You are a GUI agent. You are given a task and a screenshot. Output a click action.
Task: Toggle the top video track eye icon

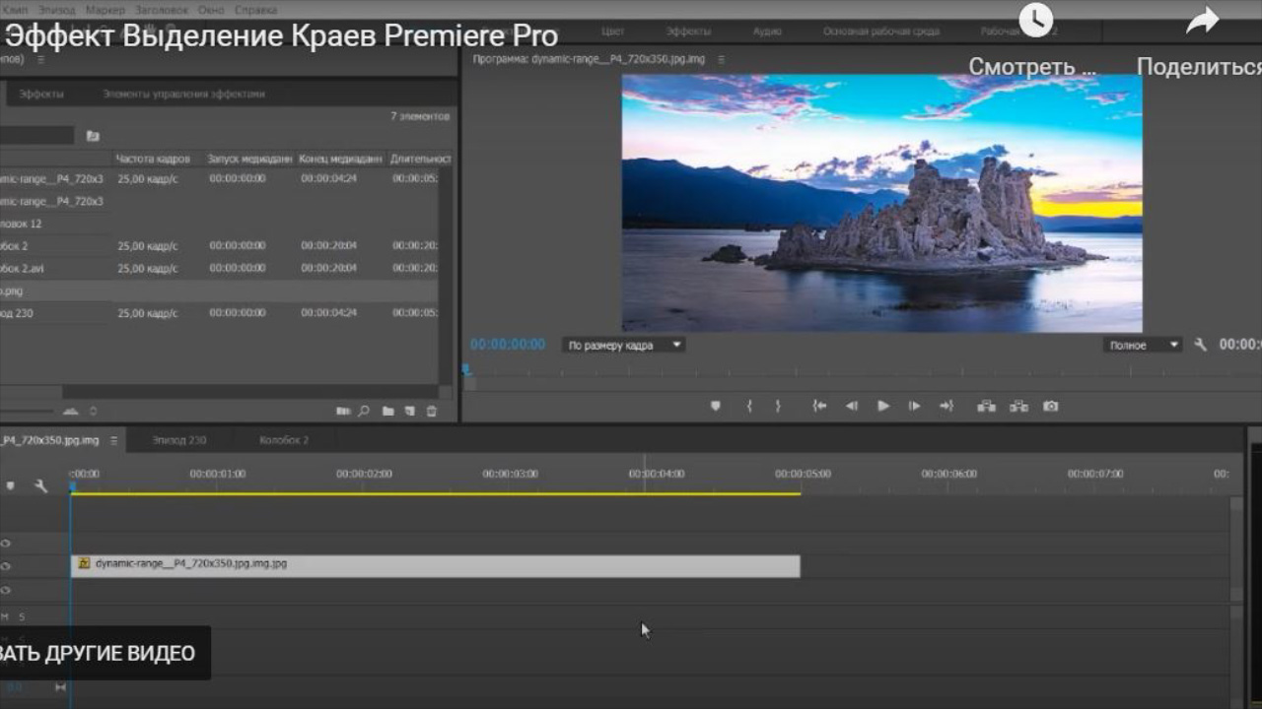point(5,543)
